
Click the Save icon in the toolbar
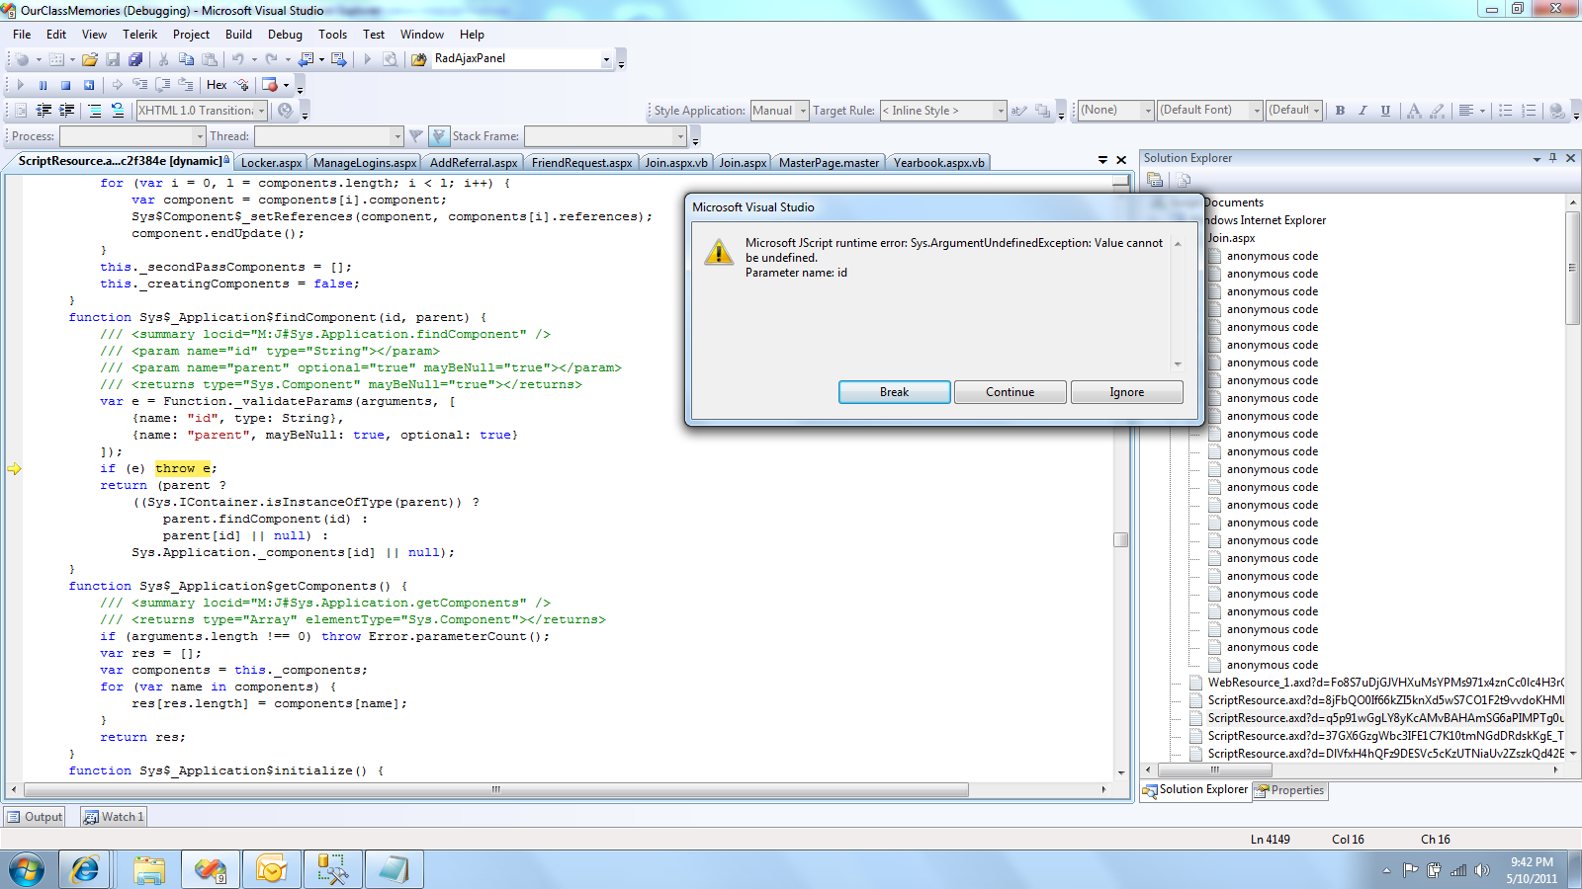(113, 59)
